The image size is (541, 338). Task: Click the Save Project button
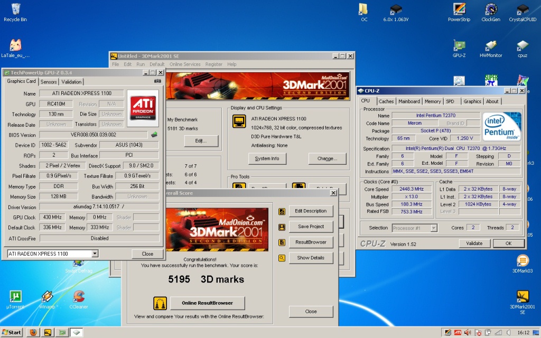point(311,227)
